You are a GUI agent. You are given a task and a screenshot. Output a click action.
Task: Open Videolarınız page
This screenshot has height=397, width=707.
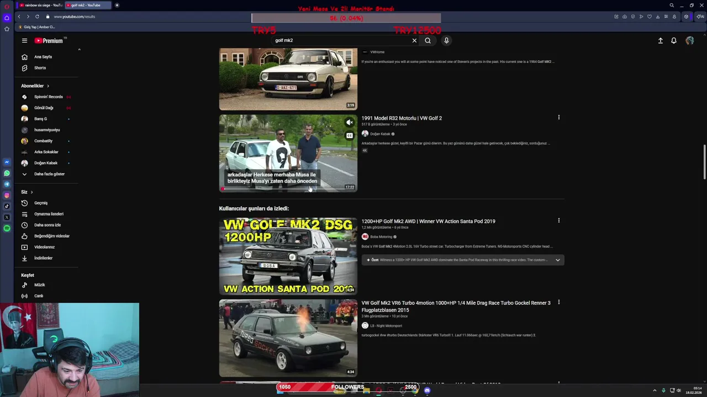coord(46,247)
